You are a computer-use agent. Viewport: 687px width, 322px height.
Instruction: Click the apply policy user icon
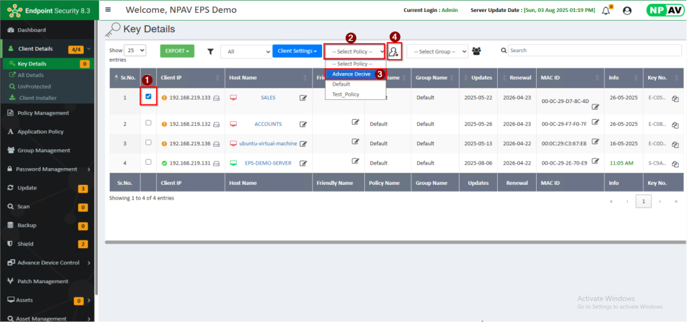(x=394, y=51)
